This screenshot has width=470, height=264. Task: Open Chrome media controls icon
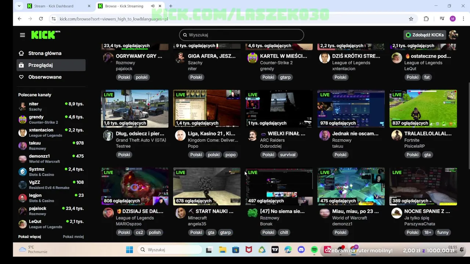[x=442, y=19]
